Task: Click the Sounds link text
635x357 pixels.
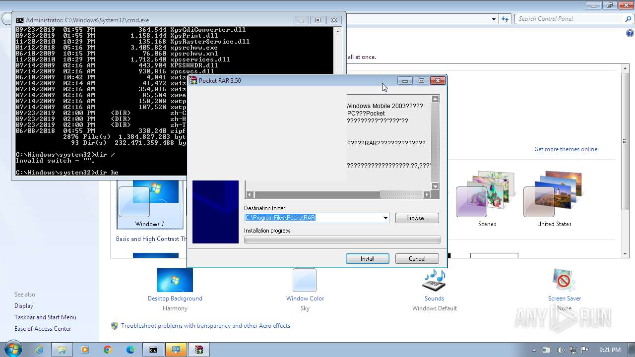Action: pyautogui.click(x=434, y=298)
